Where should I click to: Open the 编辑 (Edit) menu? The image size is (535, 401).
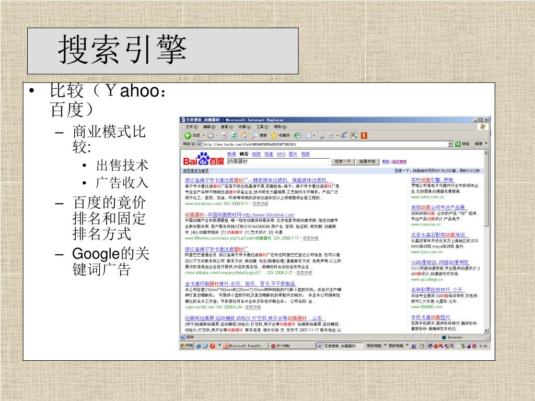click(209, 127)
